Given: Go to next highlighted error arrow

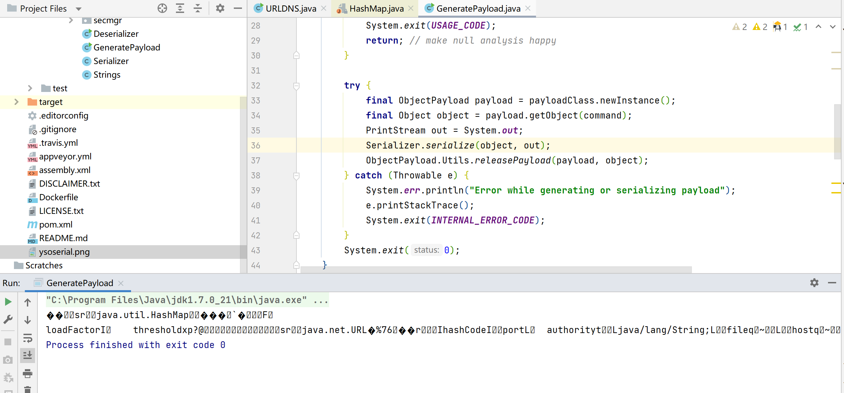Looking at the screenshot, I should coord(833,27).
